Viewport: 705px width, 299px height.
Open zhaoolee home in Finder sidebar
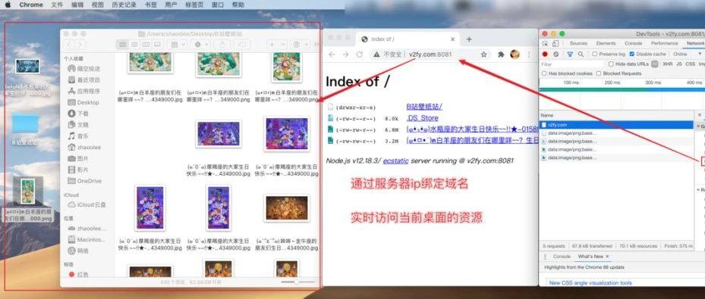84,147
